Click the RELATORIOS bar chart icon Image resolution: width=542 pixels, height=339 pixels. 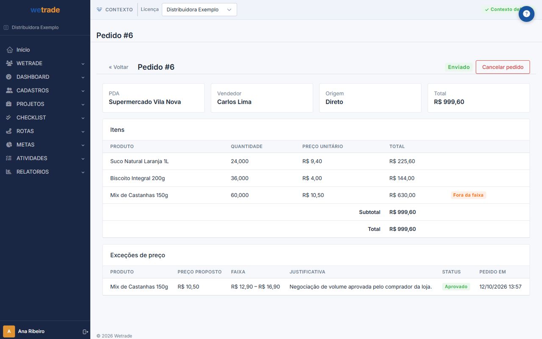(x=9, y=172)
